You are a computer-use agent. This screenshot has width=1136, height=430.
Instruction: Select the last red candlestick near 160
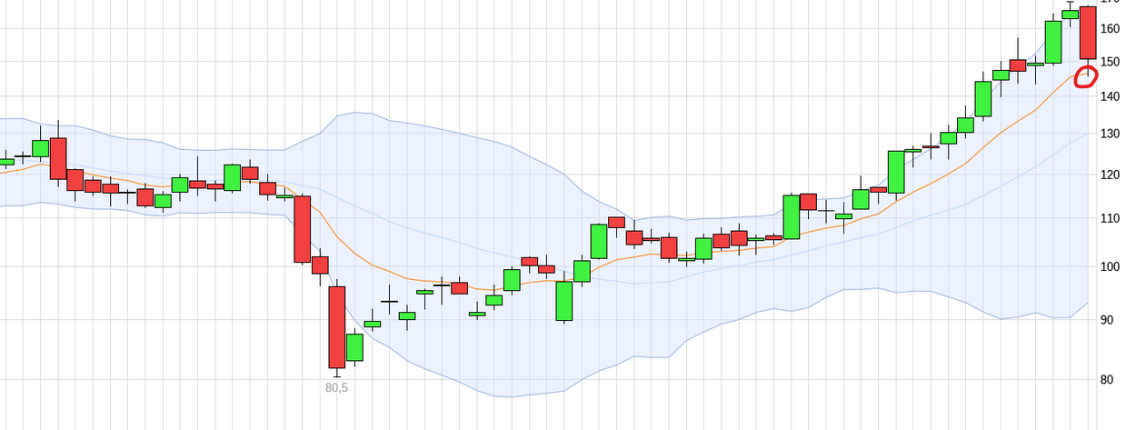pos(1088,32)
